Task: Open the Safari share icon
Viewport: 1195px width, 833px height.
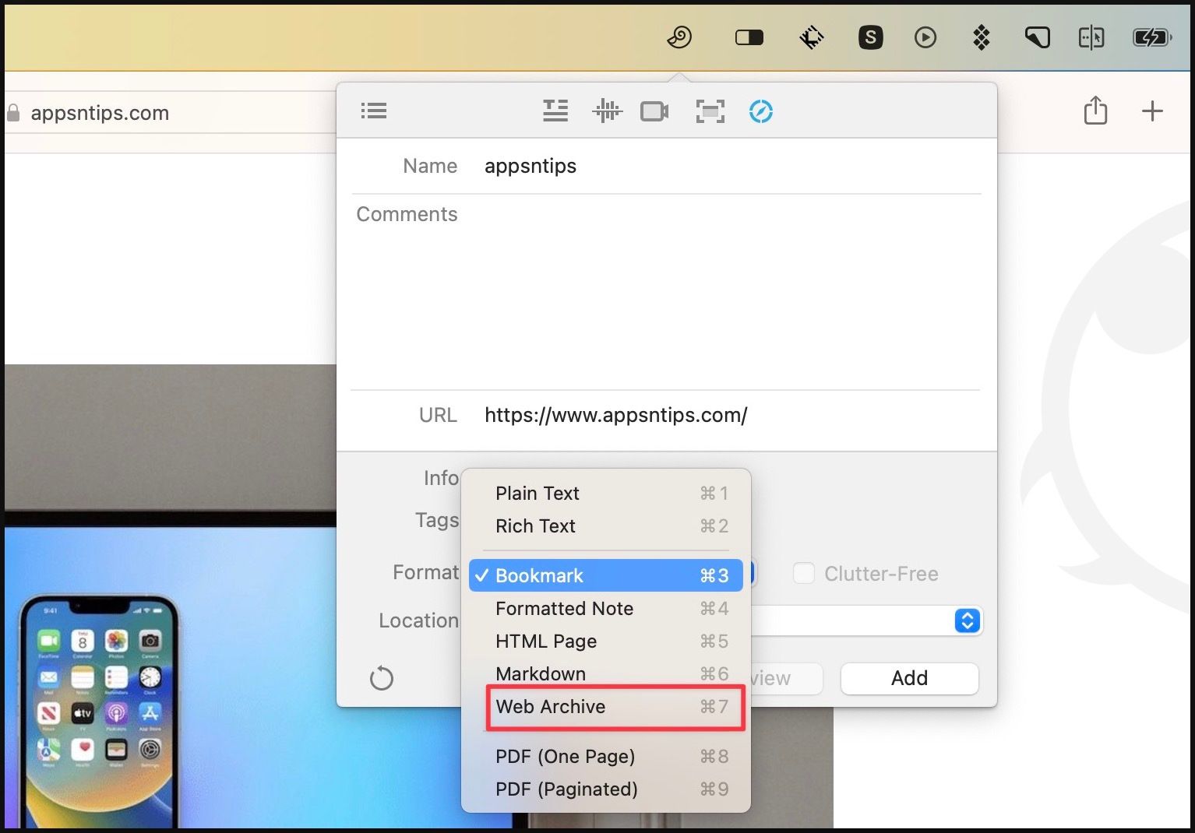Action: pyautogui.click(x=1095, y=111)
